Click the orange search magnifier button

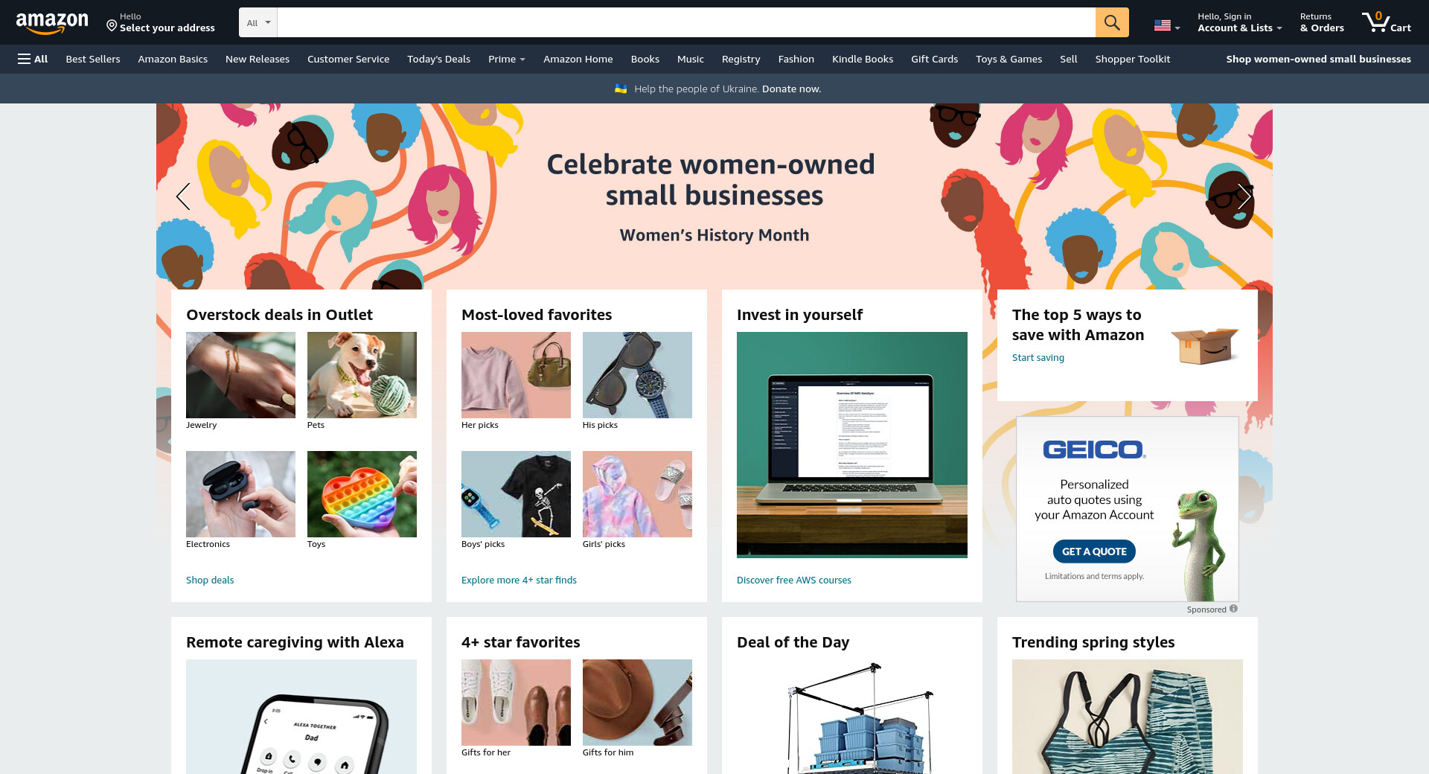[x=1112, y=22]
